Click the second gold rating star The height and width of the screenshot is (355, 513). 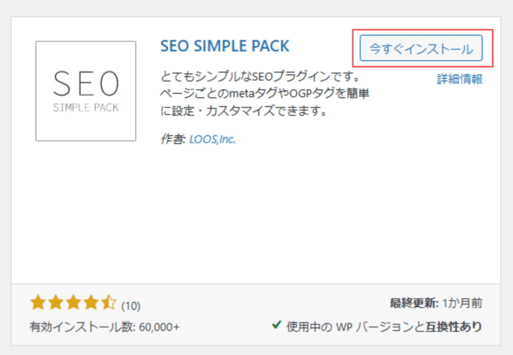(56, 302)
